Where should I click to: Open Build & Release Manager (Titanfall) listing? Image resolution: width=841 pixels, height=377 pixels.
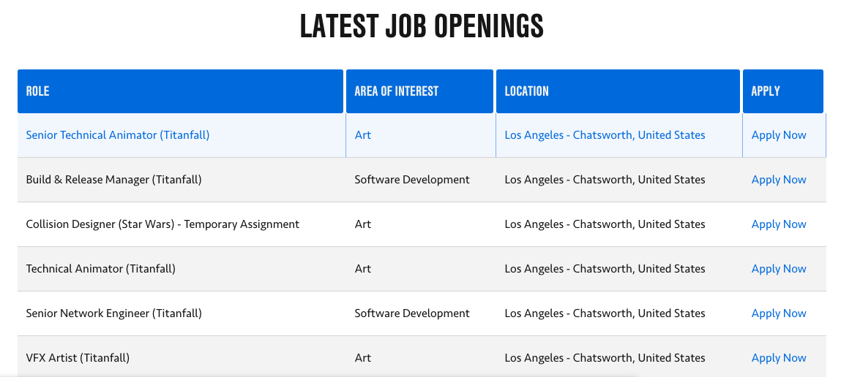click(x=113, y=180)
